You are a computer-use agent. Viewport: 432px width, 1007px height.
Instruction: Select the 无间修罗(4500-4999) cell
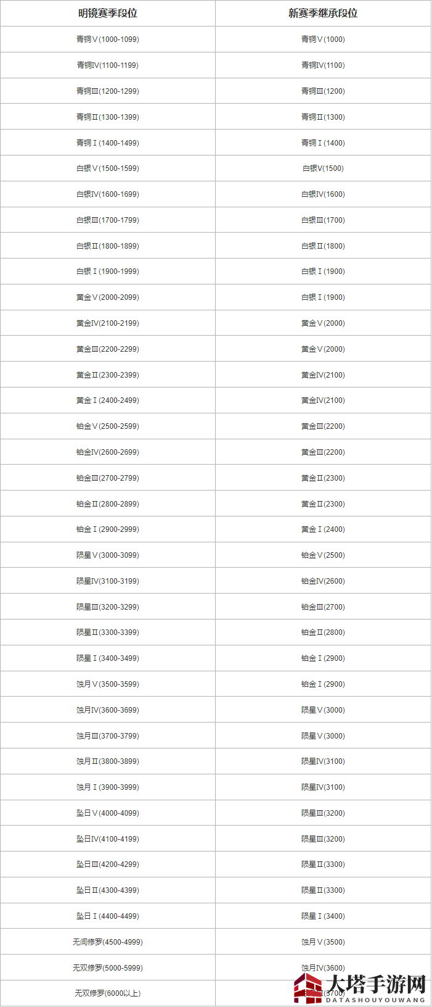[108, 942]
